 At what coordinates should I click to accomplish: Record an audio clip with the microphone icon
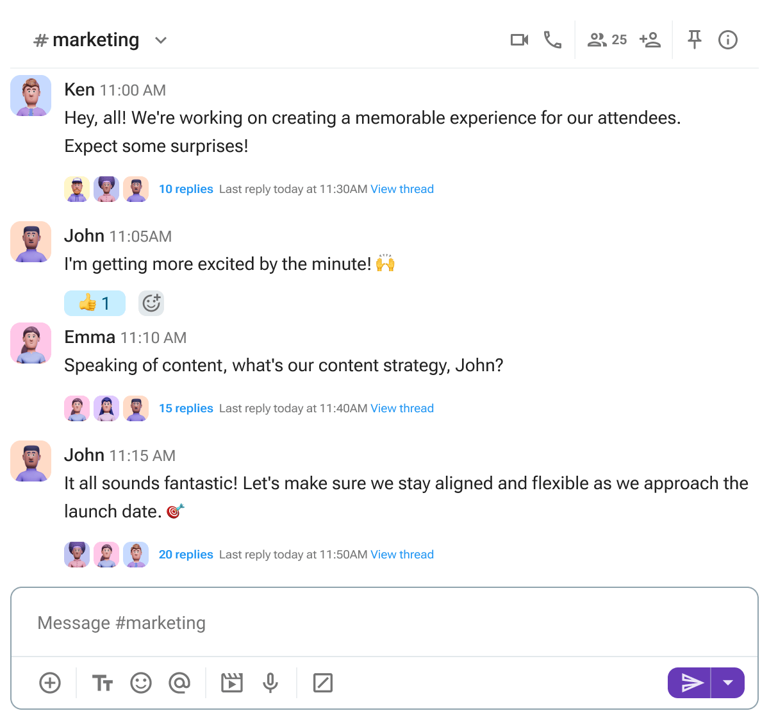[270, 683]
